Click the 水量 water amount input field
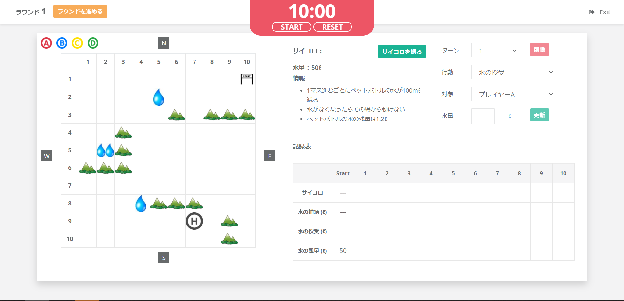 coord(483,116)
